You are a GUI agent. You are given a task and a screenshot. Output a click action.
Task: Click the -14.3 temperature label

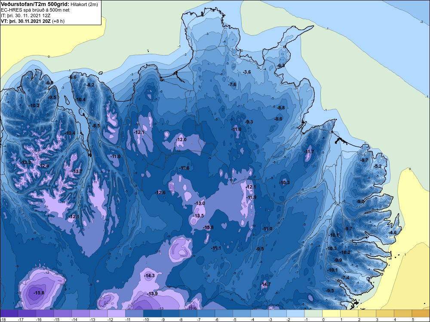(150, 276)
